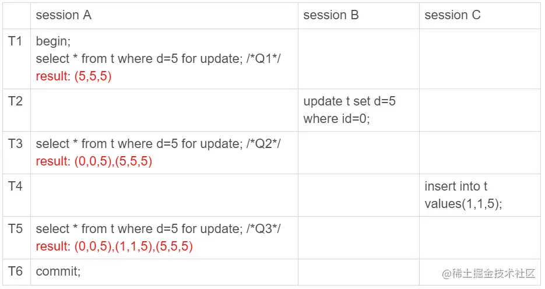Click the session C column header
This screenshot has height=289, width=545.
(x=452, y=15)
